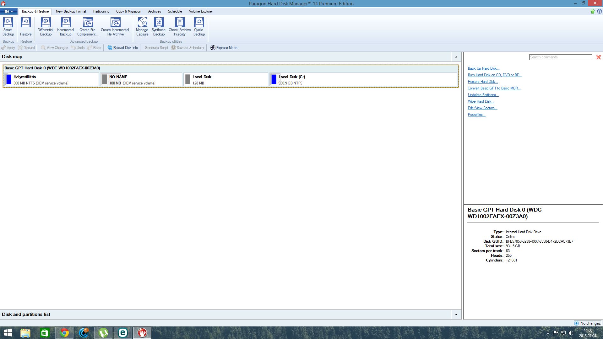
Task: Redo the last operation
Action: coord(94,48)
